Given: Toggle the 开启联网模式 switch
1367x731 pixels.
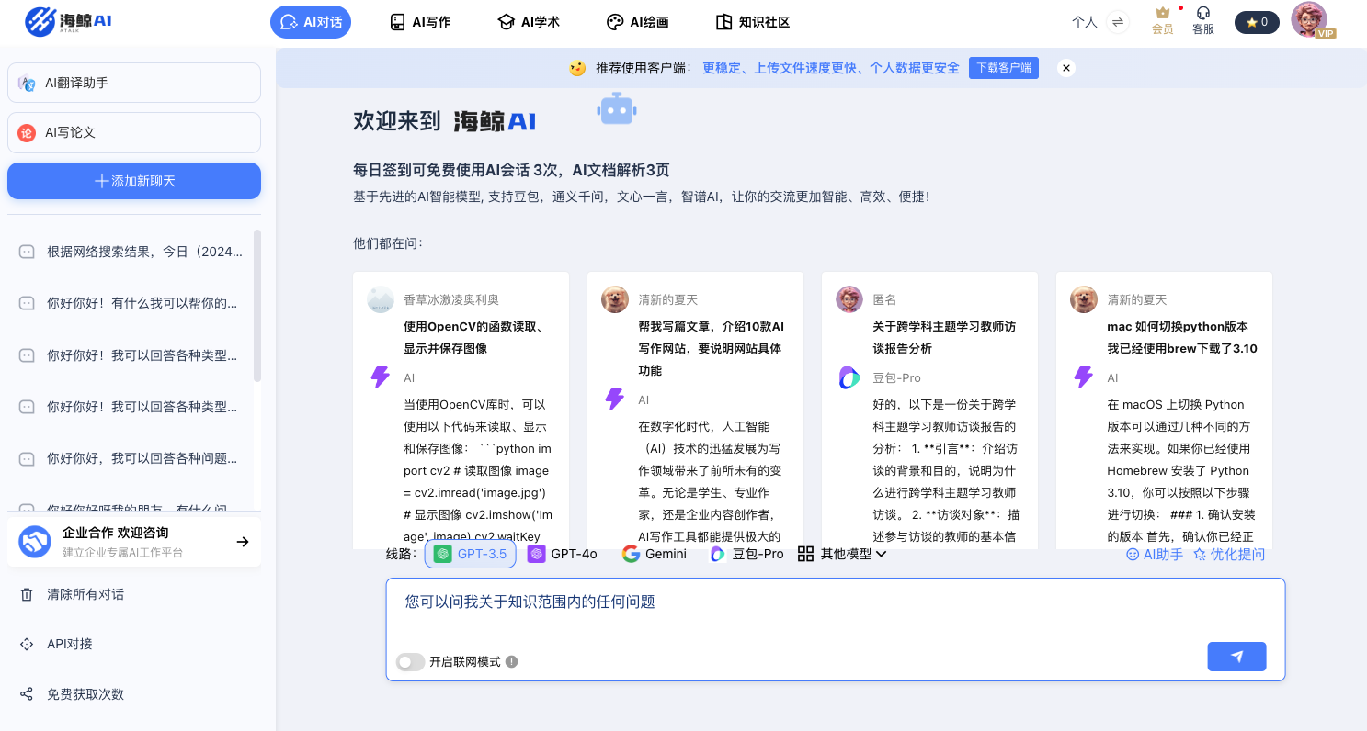Looking at the screenshot, I should point(410,661).
